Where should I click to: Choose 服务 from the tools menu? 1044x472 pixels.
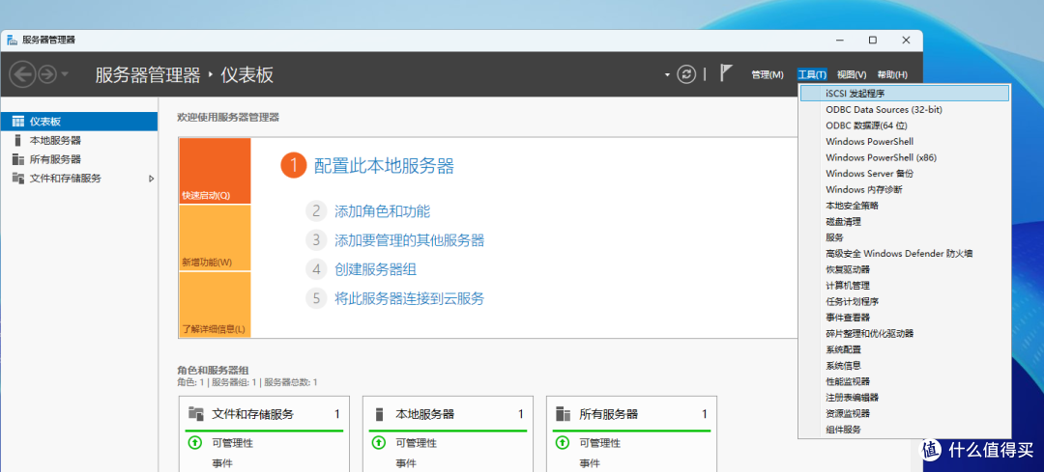(904, 237)
